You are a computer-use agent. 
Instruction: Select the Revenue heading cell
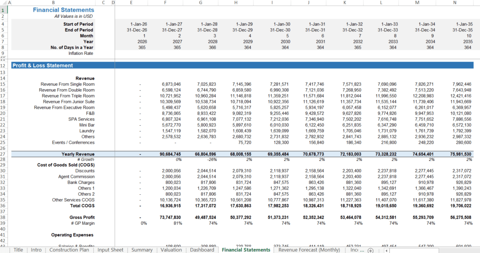(x=85, y=78)
